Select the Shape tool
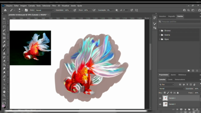Screen dimensions: 201x113 (4, 88)
